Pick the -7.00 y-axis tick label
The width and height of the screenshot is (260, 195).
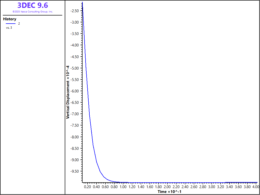[74, 114]
